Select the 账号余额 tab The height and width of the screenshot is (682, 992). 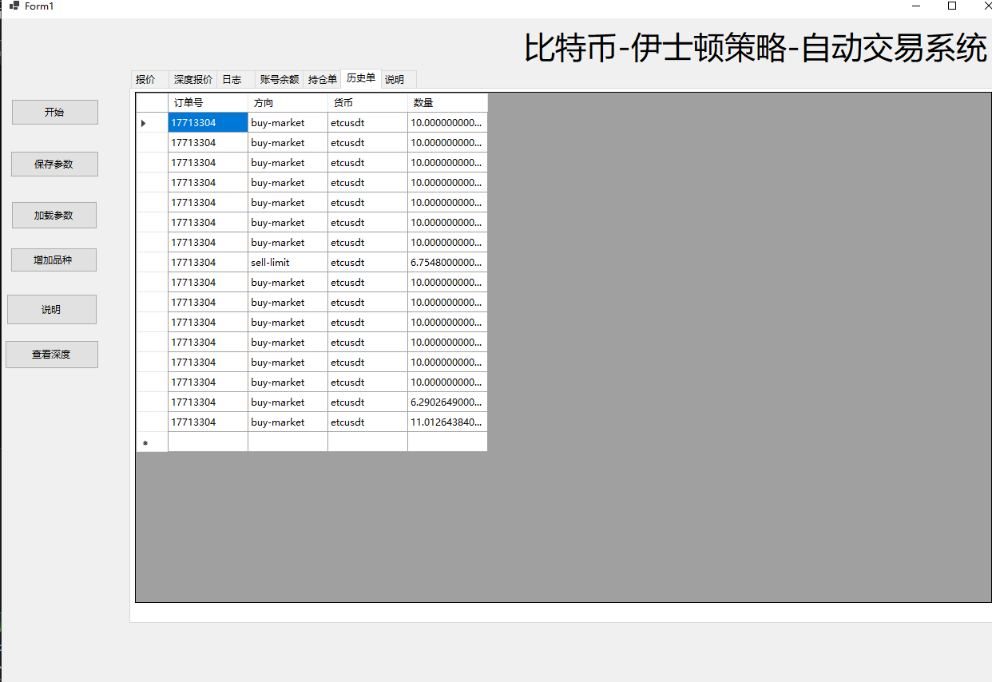[x=280, y=80]
